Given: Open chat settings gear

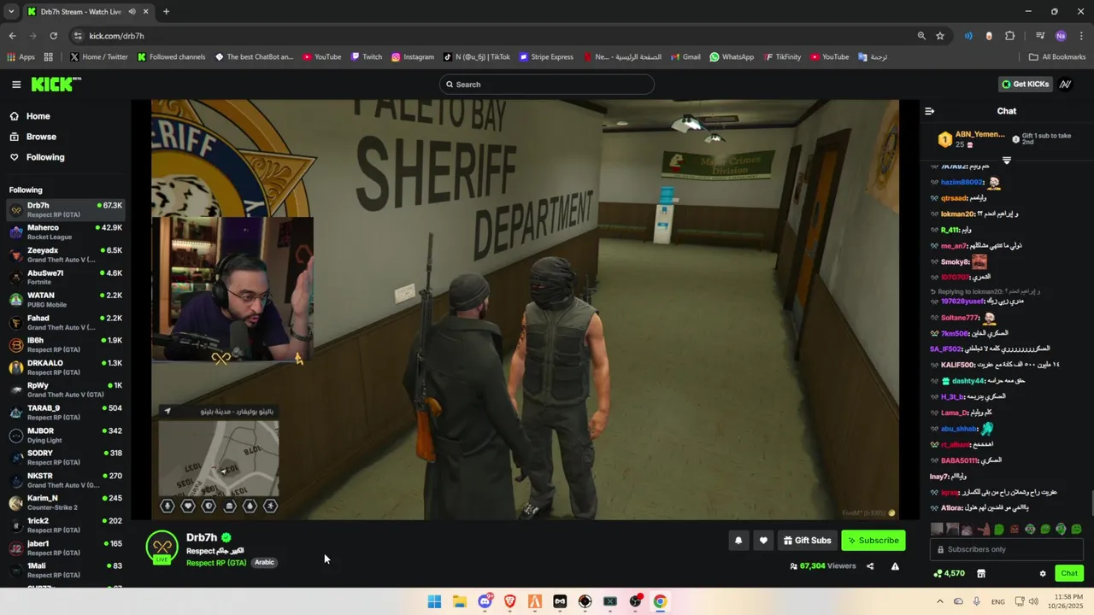Looking at the screenshot, I should [x=1043, y=573].
